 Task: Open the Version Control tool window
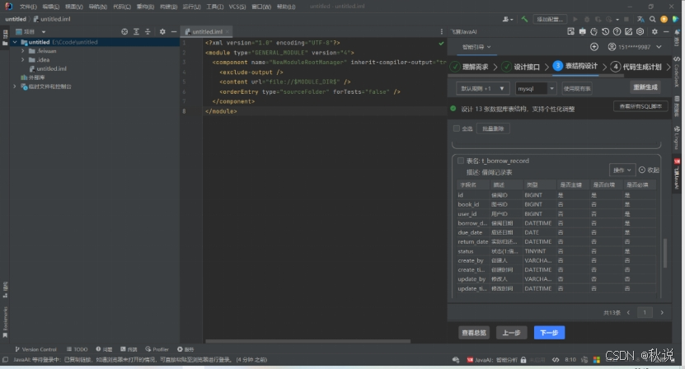(x=35, y=349)
